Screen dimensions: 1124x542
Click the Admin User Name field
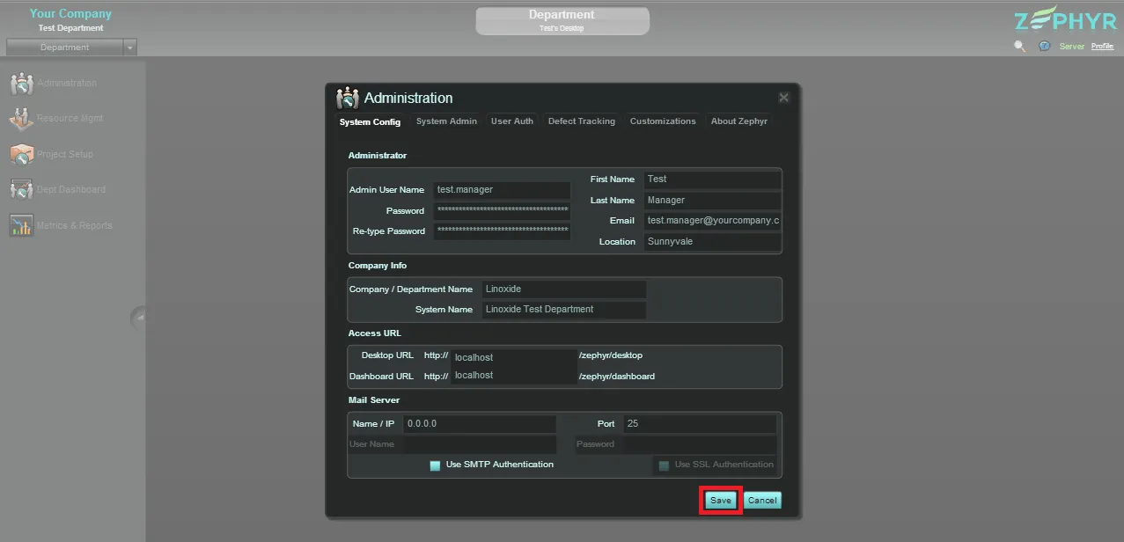[502, 190]
